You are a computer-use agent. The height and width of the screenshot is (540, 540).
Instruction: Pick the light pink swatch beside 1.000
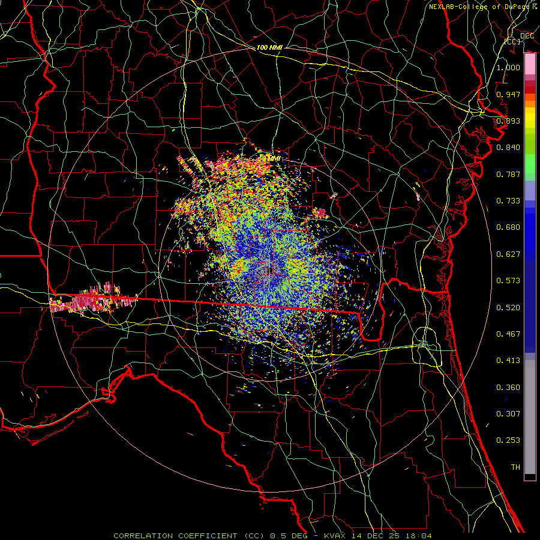pyautogui.click(x=530, y=64)
